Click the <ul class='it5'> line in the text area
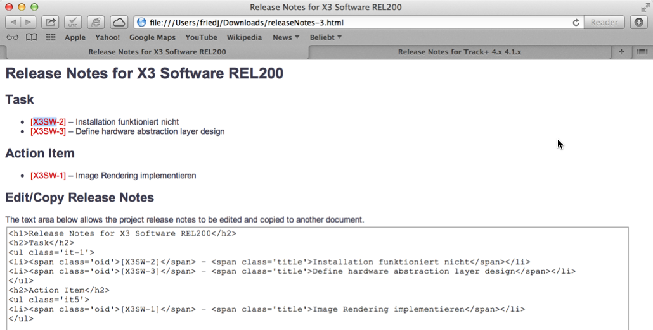Screen dimensions: 653x330 [x=49, y=300]
